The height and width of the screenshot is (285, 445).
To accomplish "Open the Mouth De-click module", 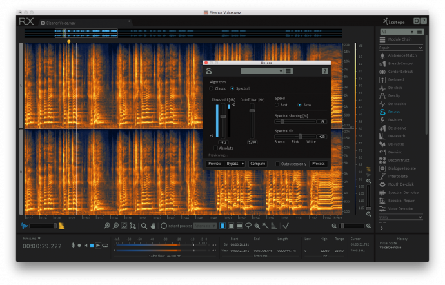I will 397,184.
